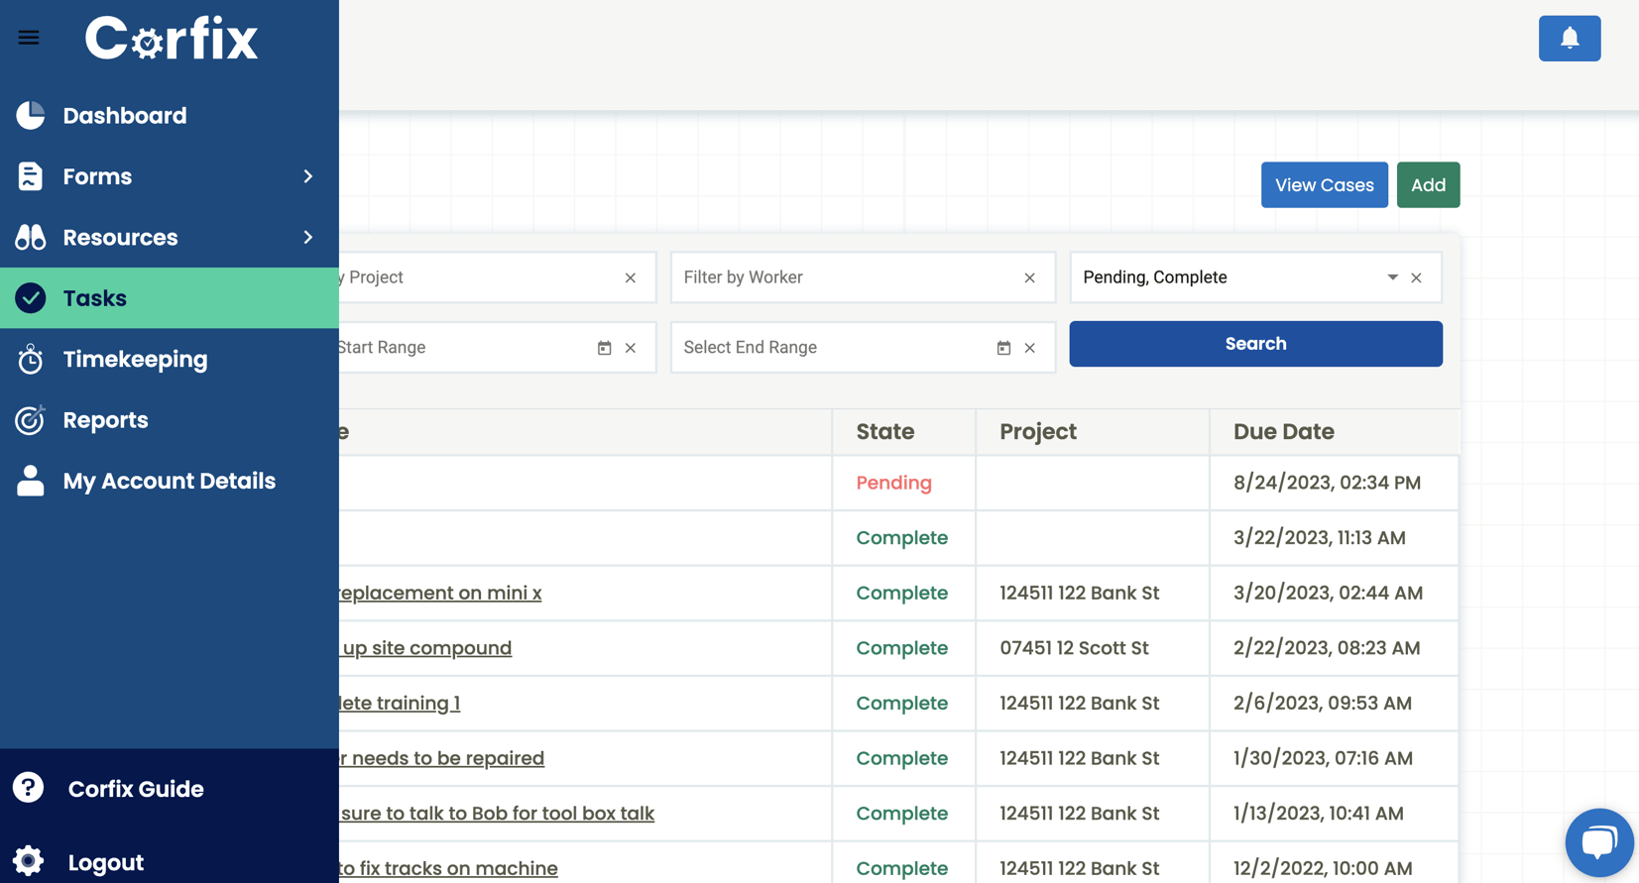Screen dimensions: 1639x883
Task: Click the green Add button
Action: [x=1428, y=185]
